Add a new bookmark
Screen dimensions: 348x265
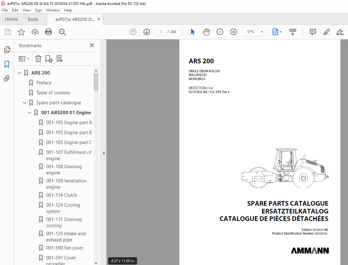49,59
